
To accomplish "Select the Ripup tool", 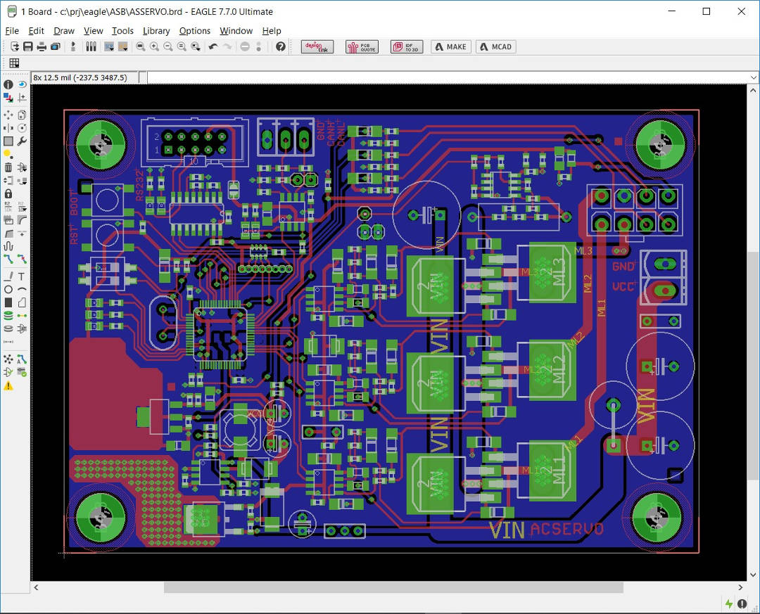I will (22, 259).
